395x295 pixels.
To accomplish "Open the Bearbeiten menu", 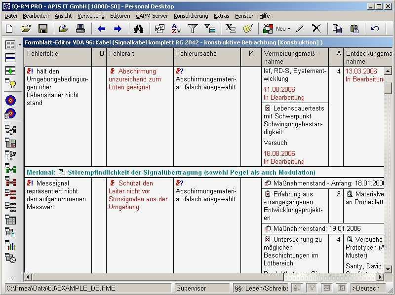I will 36,16.
